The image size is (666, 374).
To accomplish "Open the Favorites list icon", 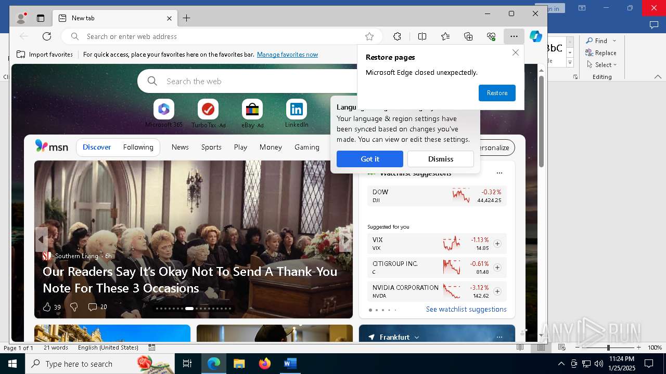I will 445,36.
